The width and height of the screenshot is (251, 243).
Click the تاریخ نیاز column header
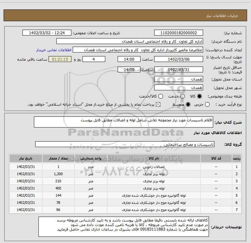26,158
